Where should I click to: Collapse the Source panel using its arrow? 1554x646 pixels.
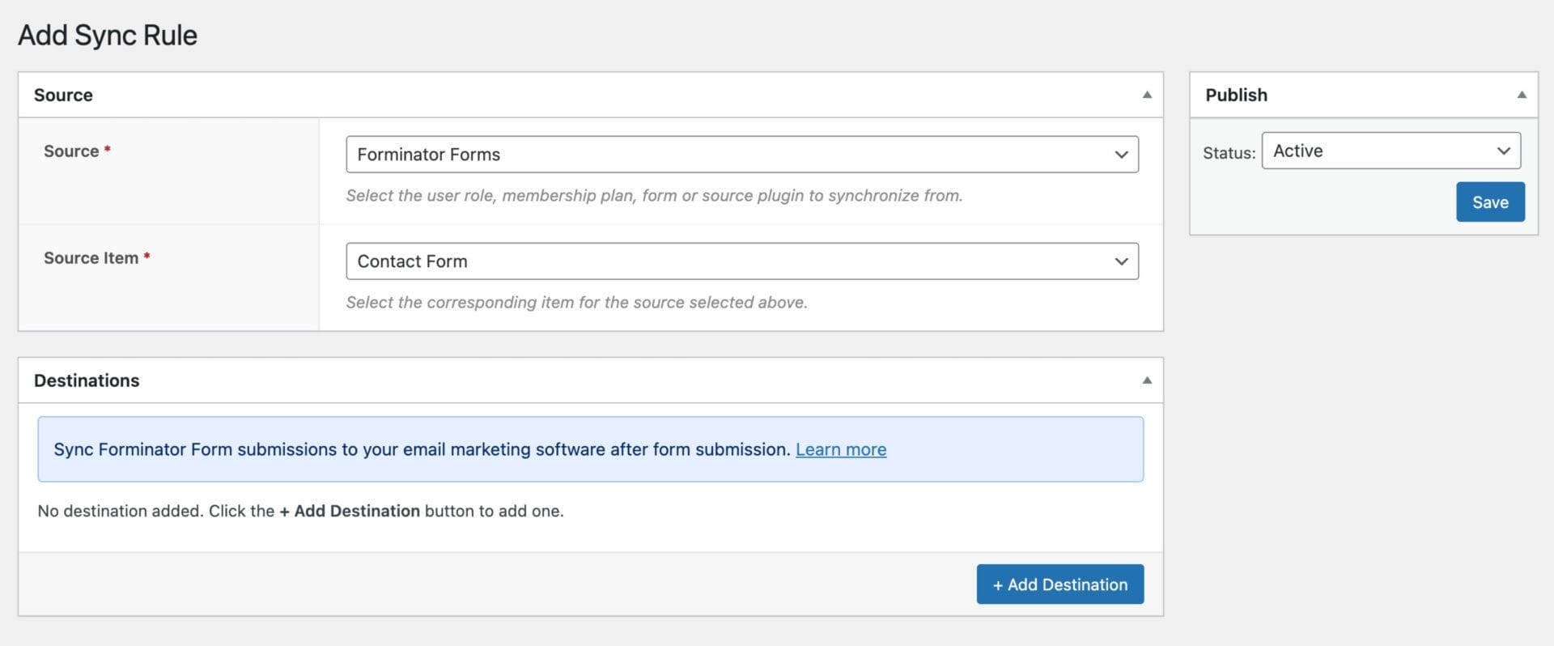coord(1147,95)
